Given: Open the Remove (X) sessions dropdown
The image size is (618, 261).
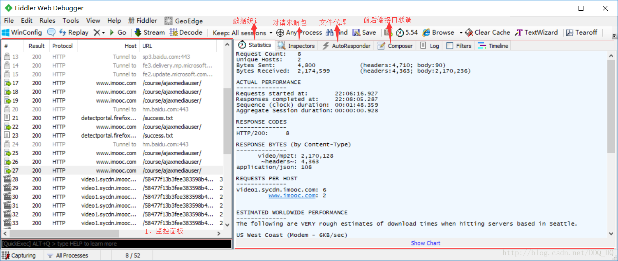Looking at the screenshot, I should pos(99,33).
